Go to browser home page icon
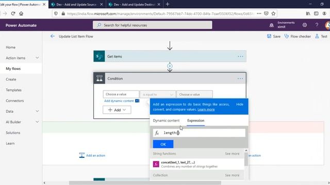This screenshot has width=330, height=185. [21, 14]
